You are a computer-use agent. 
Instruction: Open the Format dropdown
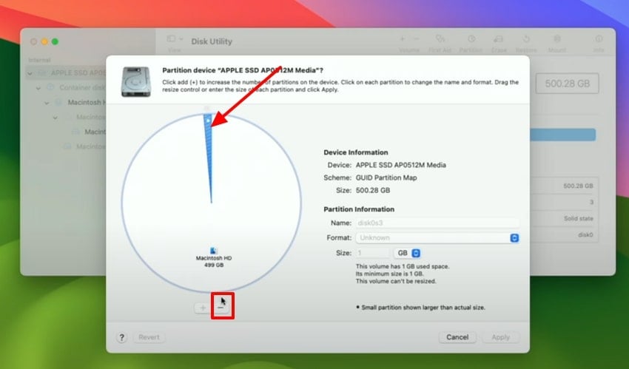pos(437,238)
